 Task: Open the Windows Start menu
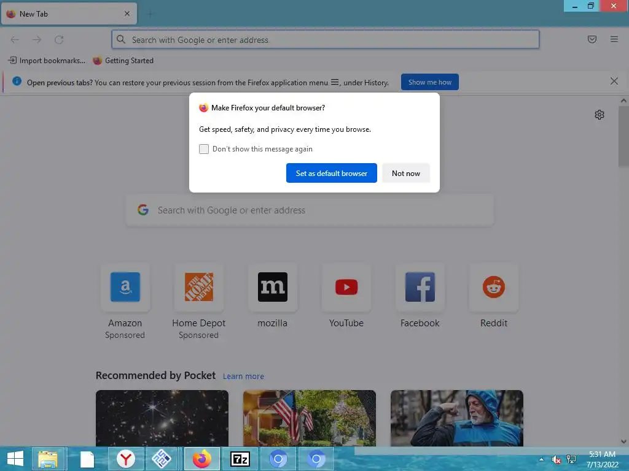click(15, 459)
